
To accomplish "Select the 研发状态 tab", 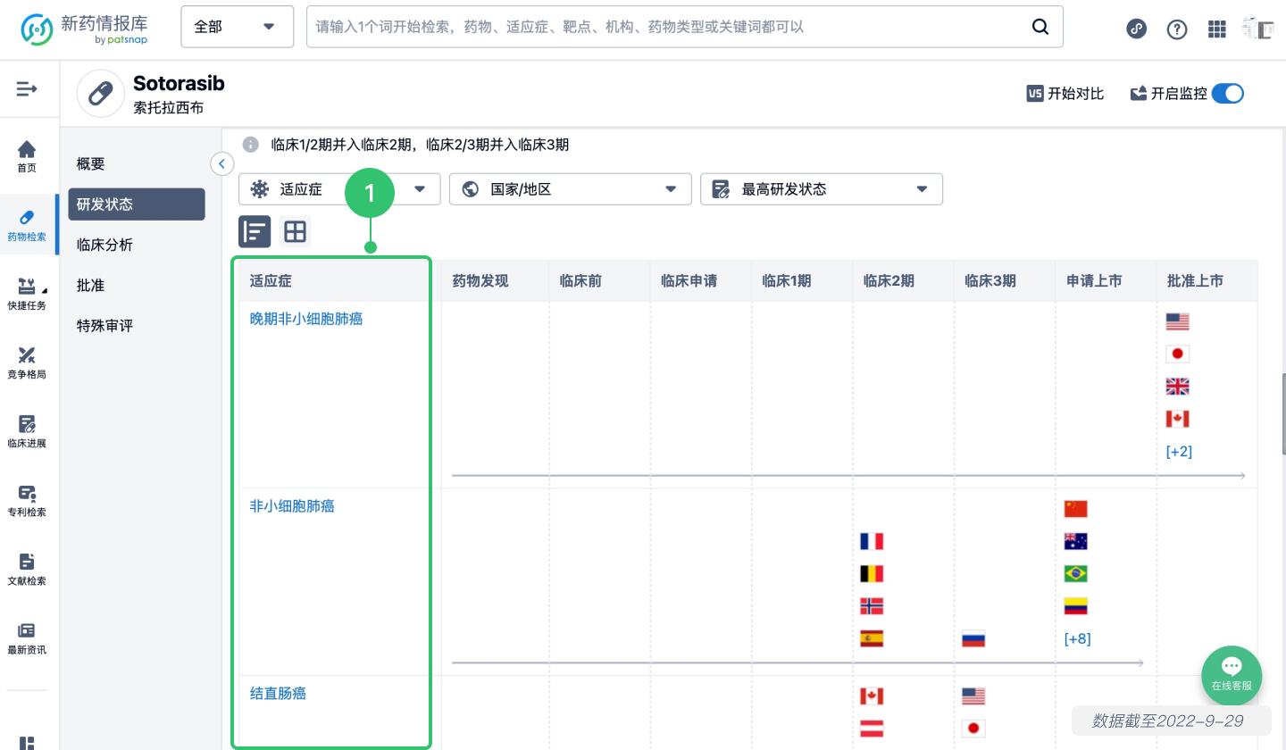I will point(137,204).
